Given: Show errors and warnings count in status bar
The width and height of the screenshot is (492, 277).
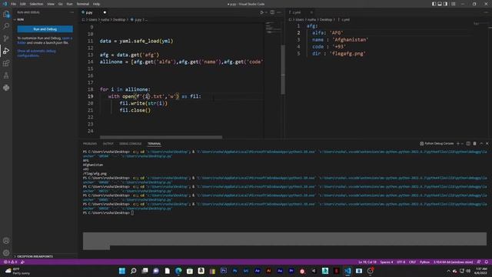Looking at the screenshot, I should click(x=10, y=262).
